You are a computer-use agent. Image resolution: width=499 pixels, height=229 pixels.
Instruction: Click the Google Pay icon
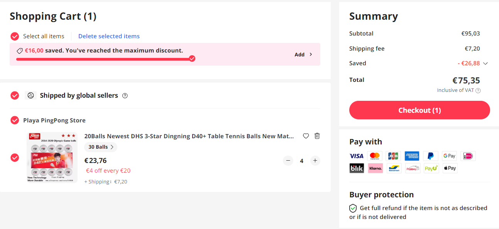click(x=450, y=156)
